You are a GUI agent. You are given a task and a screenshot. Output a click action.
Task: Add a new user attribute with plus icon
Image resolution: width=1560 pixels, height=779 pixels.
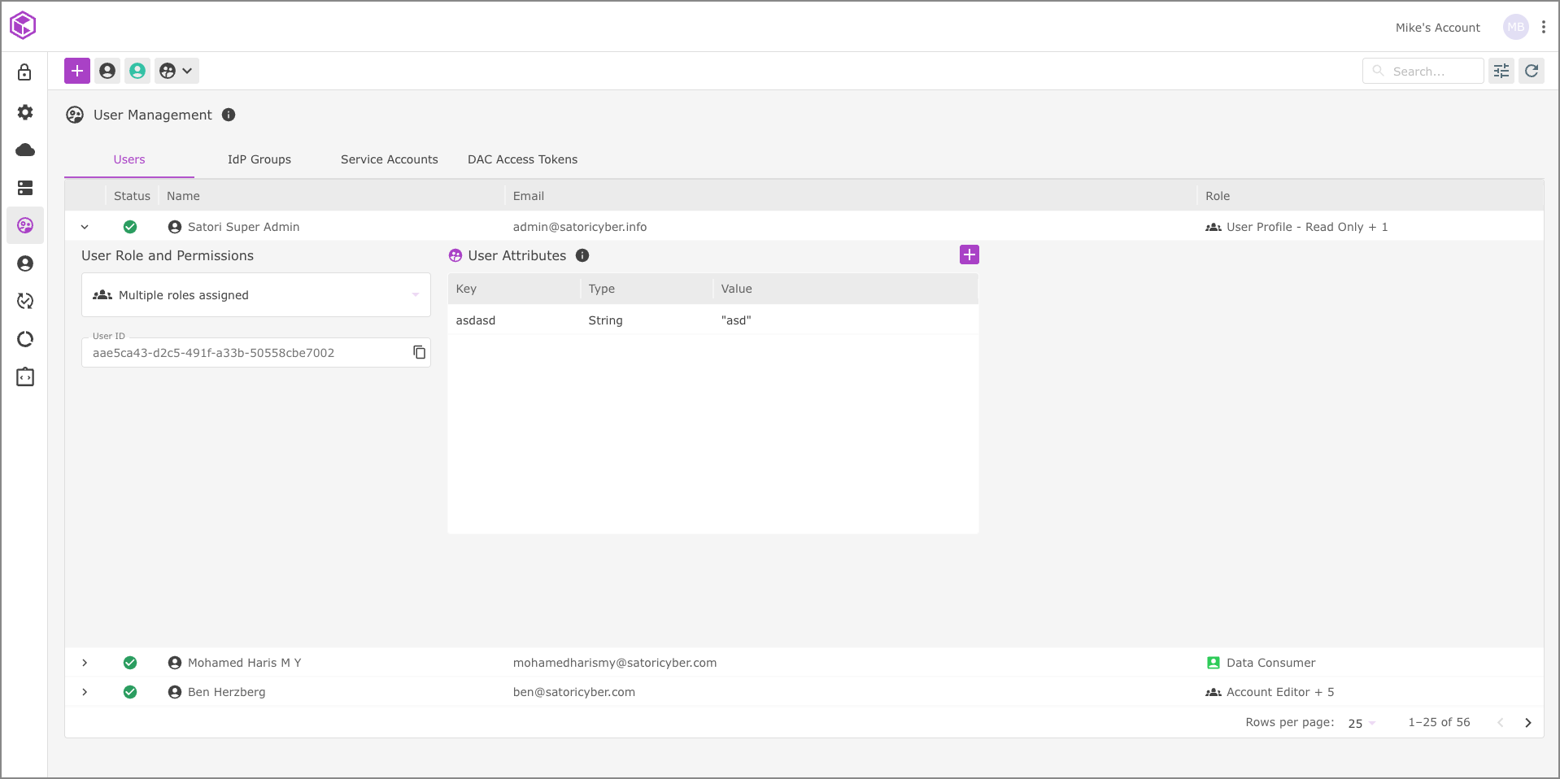969,255
